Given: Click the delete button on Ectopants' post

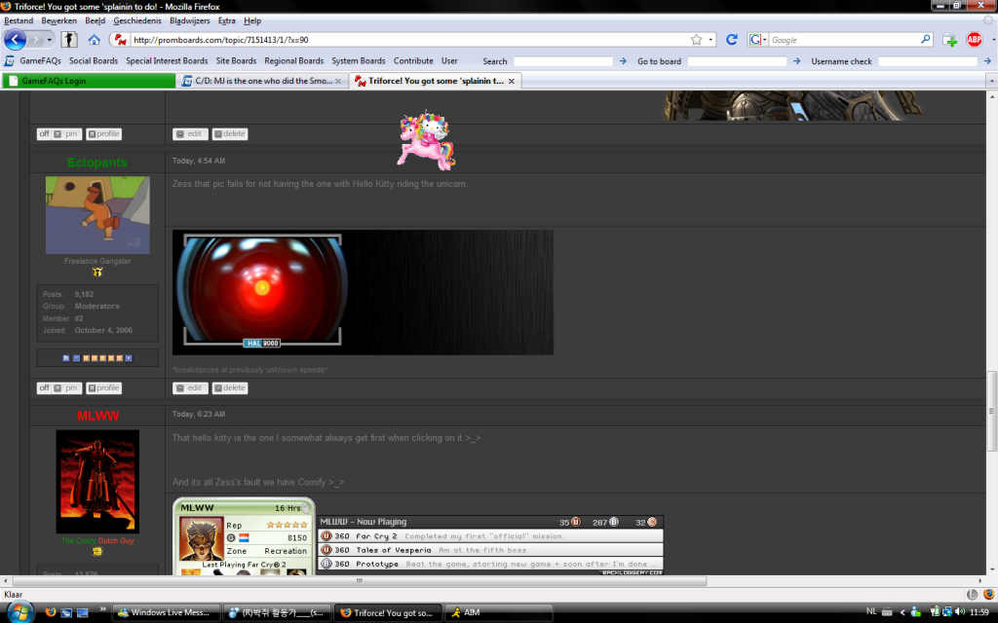Looking at the screenshot, I should (x=230, y=387).
